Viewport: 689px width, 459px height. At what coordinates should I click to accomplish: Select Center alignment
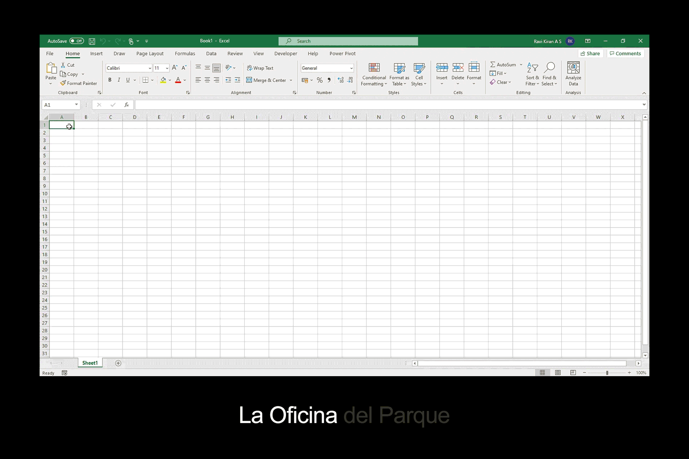(x=207, y=80)
